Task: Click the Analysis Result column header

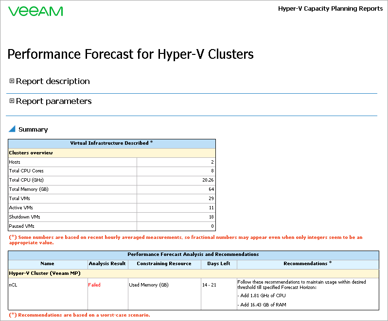Action: click(107, 264)
